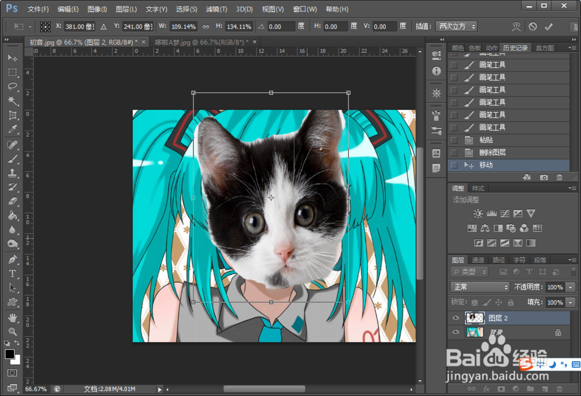Image resolution: width=581 pixels, height=396 pixels.
Task: Add Brightness/Contrast adjustment
Action: coord(478,213)
